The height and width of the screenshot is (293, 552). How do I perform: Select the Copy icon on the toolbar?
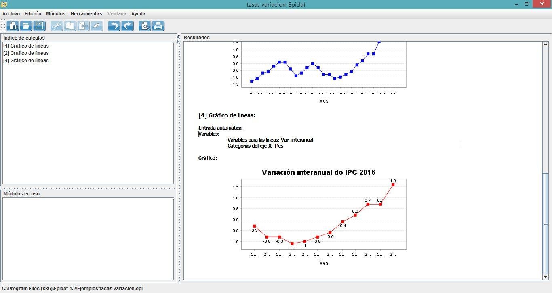[x=70, y=26]
